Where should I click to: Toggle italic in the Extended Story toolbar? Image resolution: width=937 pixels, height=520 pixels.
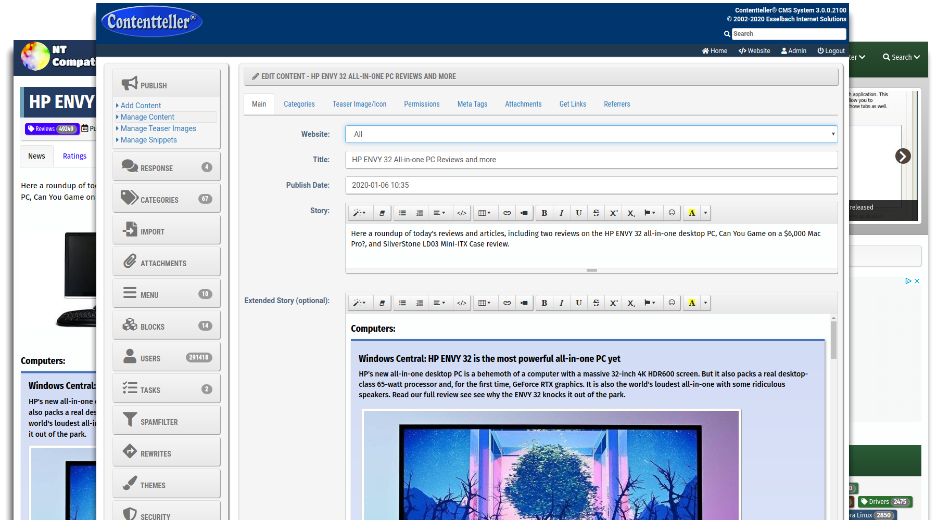pos(561,303)
